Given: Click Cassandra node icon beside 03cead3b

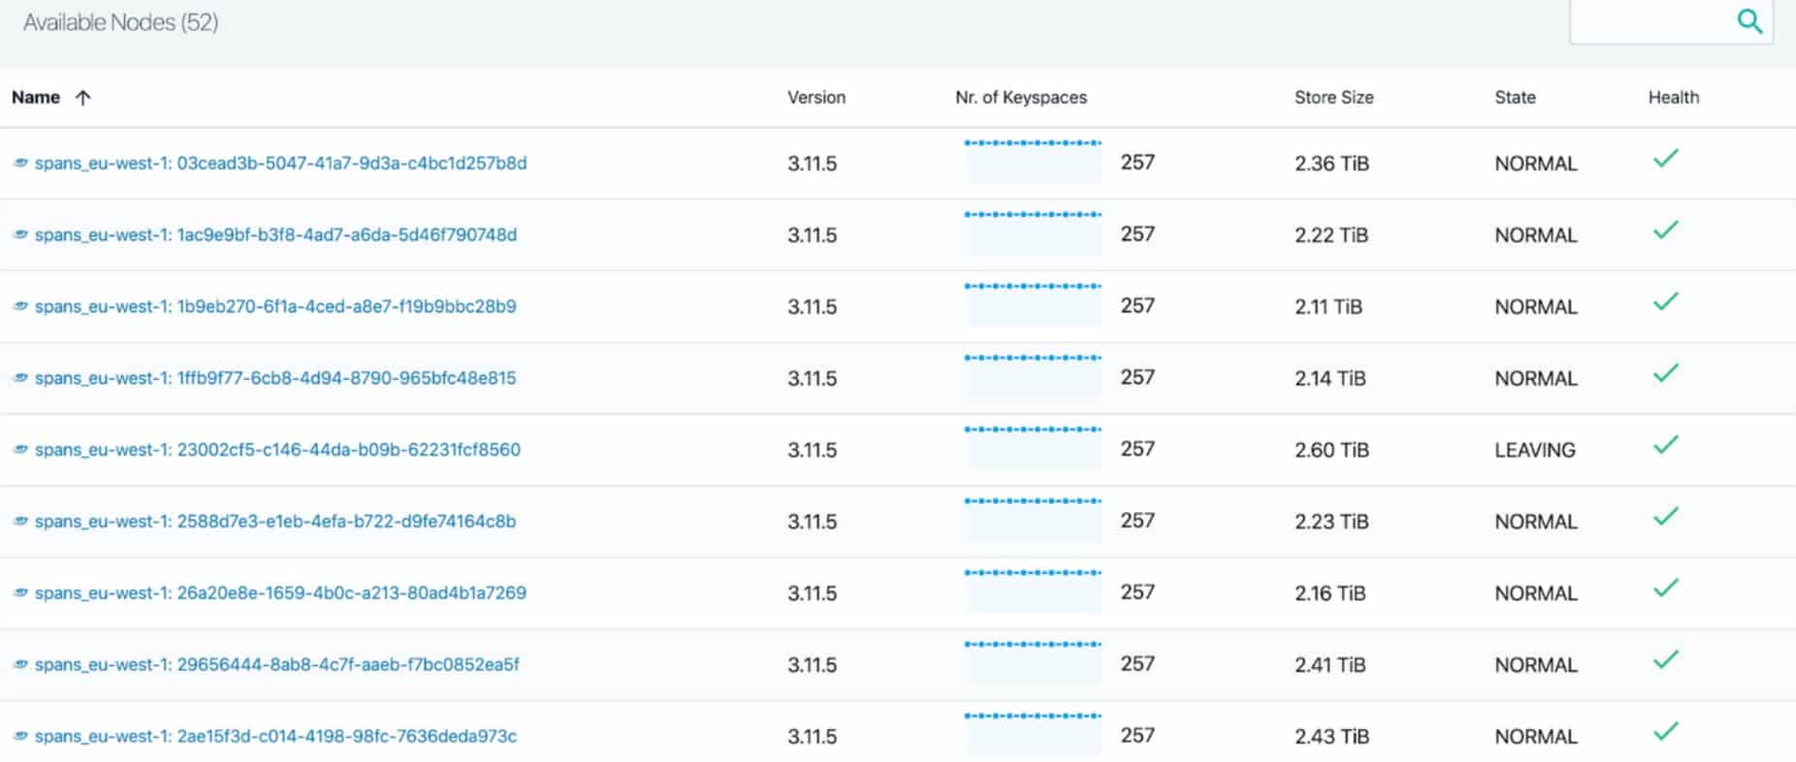Looking at the screenshot, I should coord(20,163).
